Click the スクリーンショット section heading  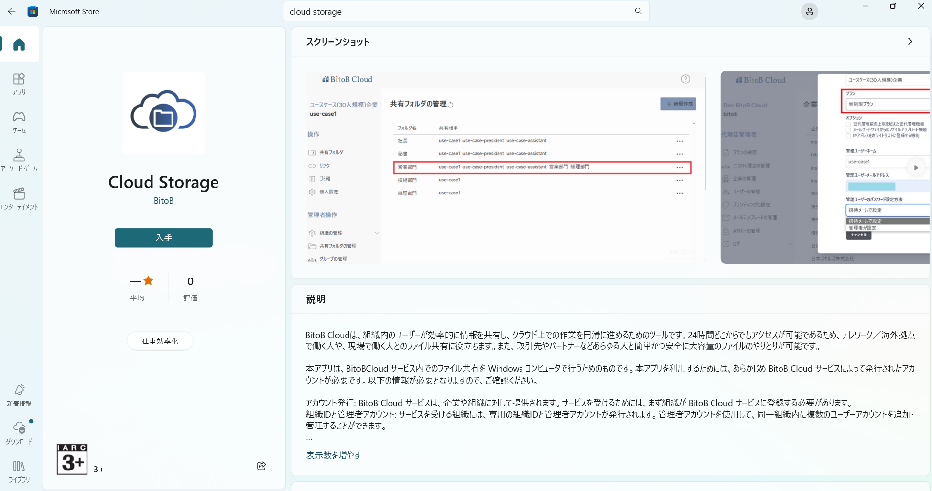[338, 42]
